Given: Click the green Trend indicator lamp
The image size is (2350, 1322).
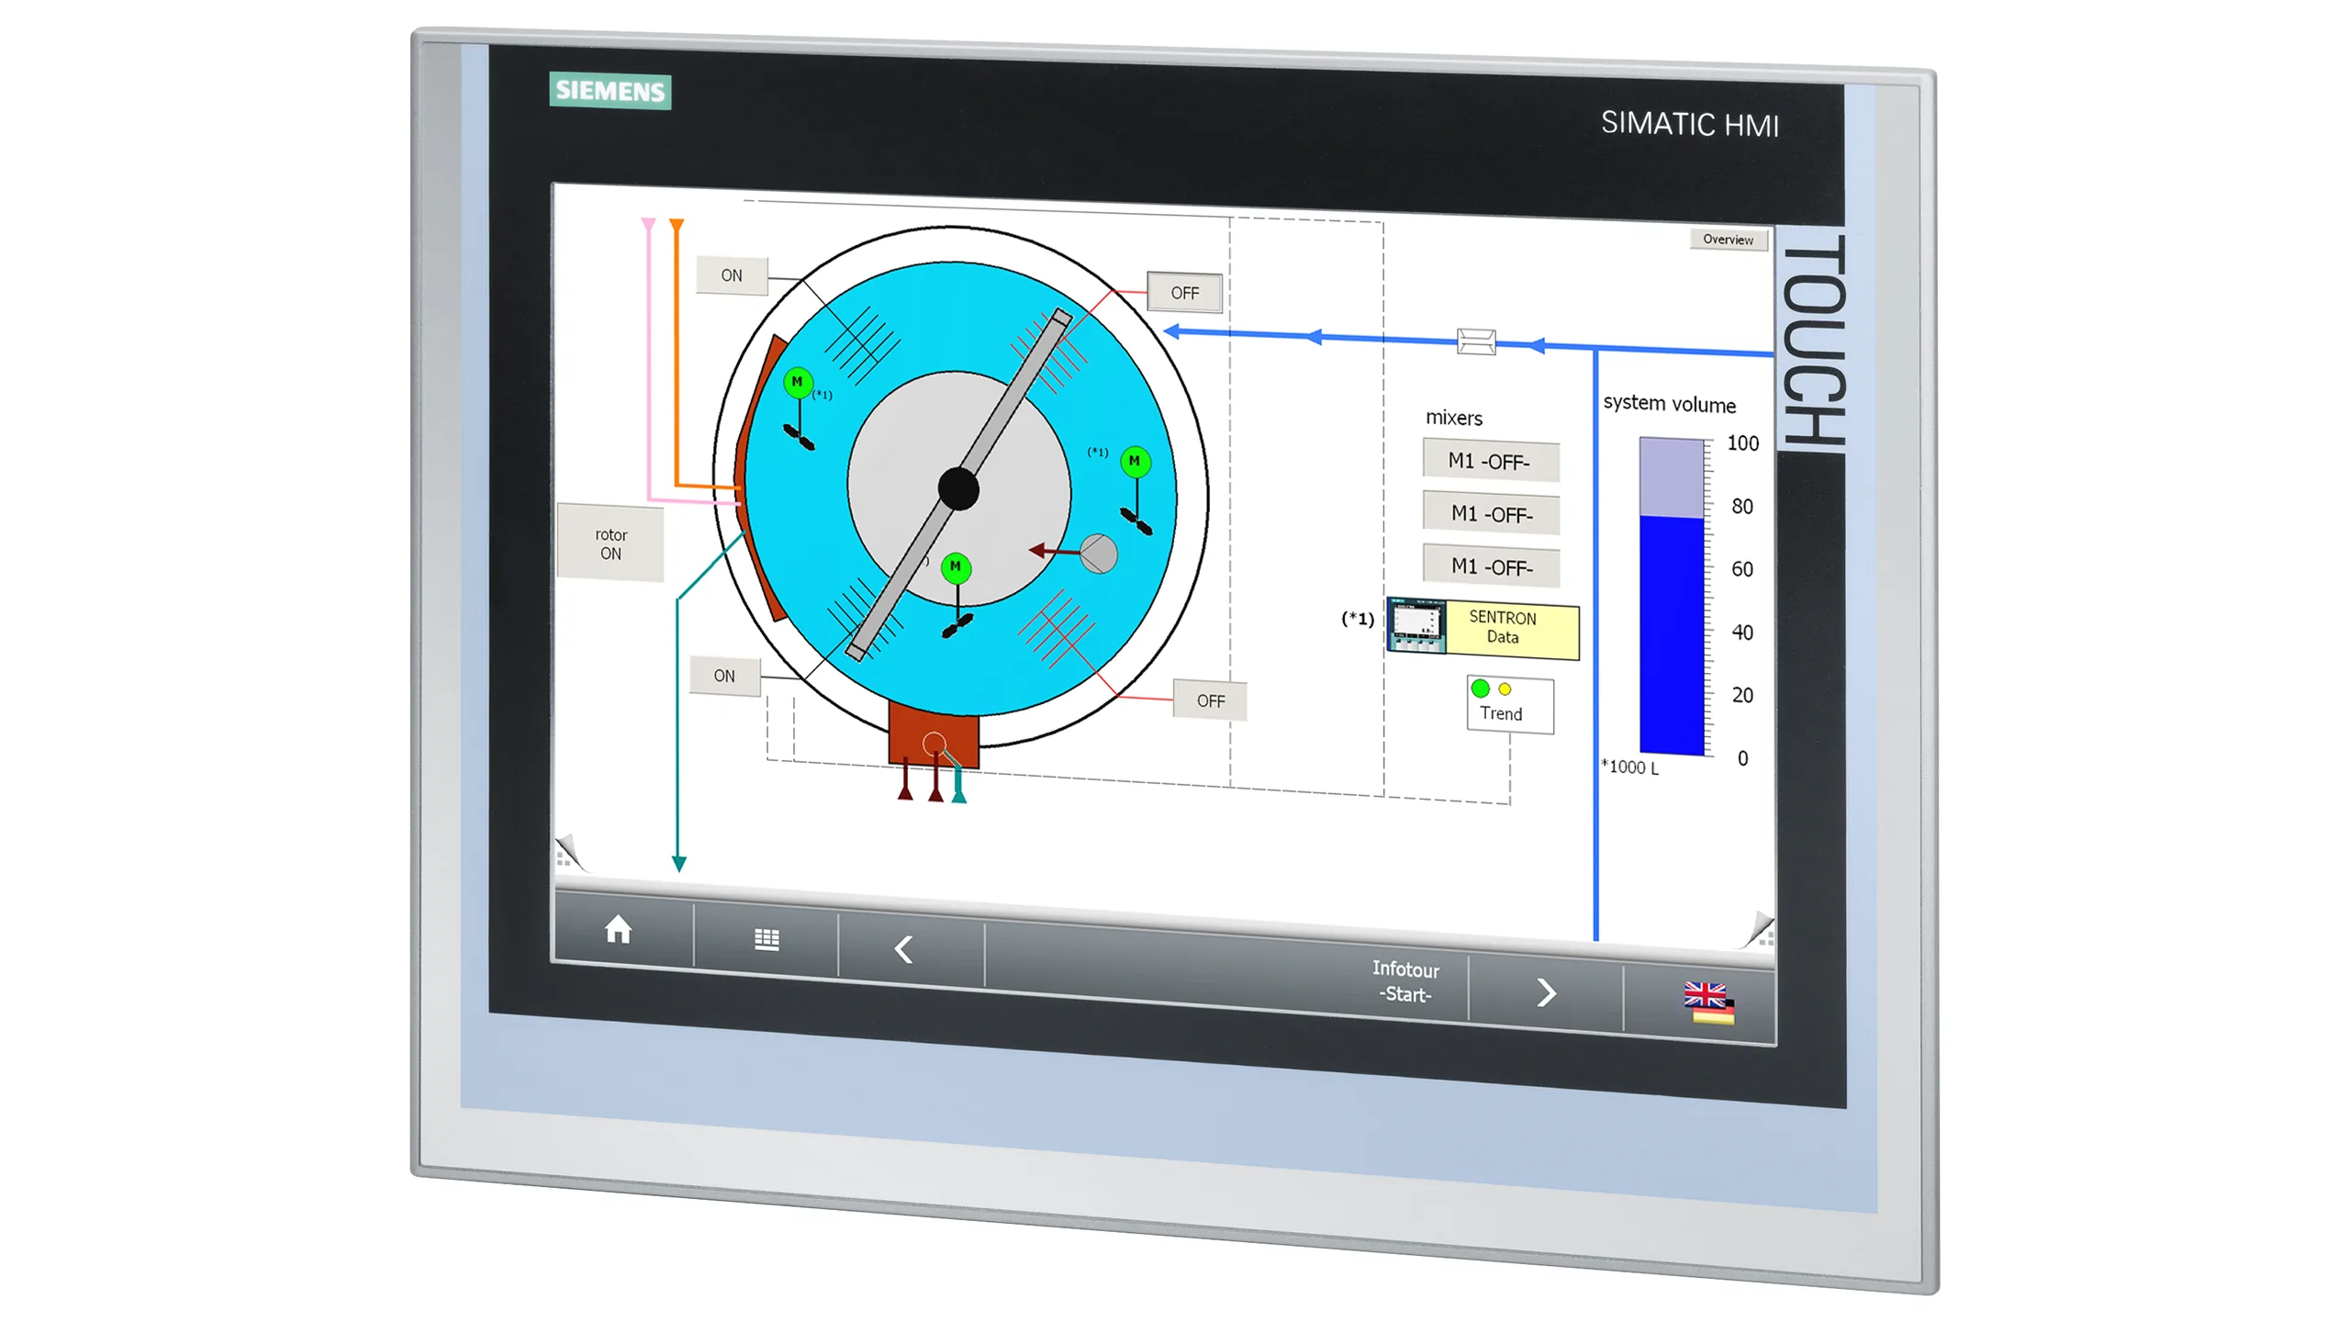Looking at the screenshot, I should coord(1482,686).
